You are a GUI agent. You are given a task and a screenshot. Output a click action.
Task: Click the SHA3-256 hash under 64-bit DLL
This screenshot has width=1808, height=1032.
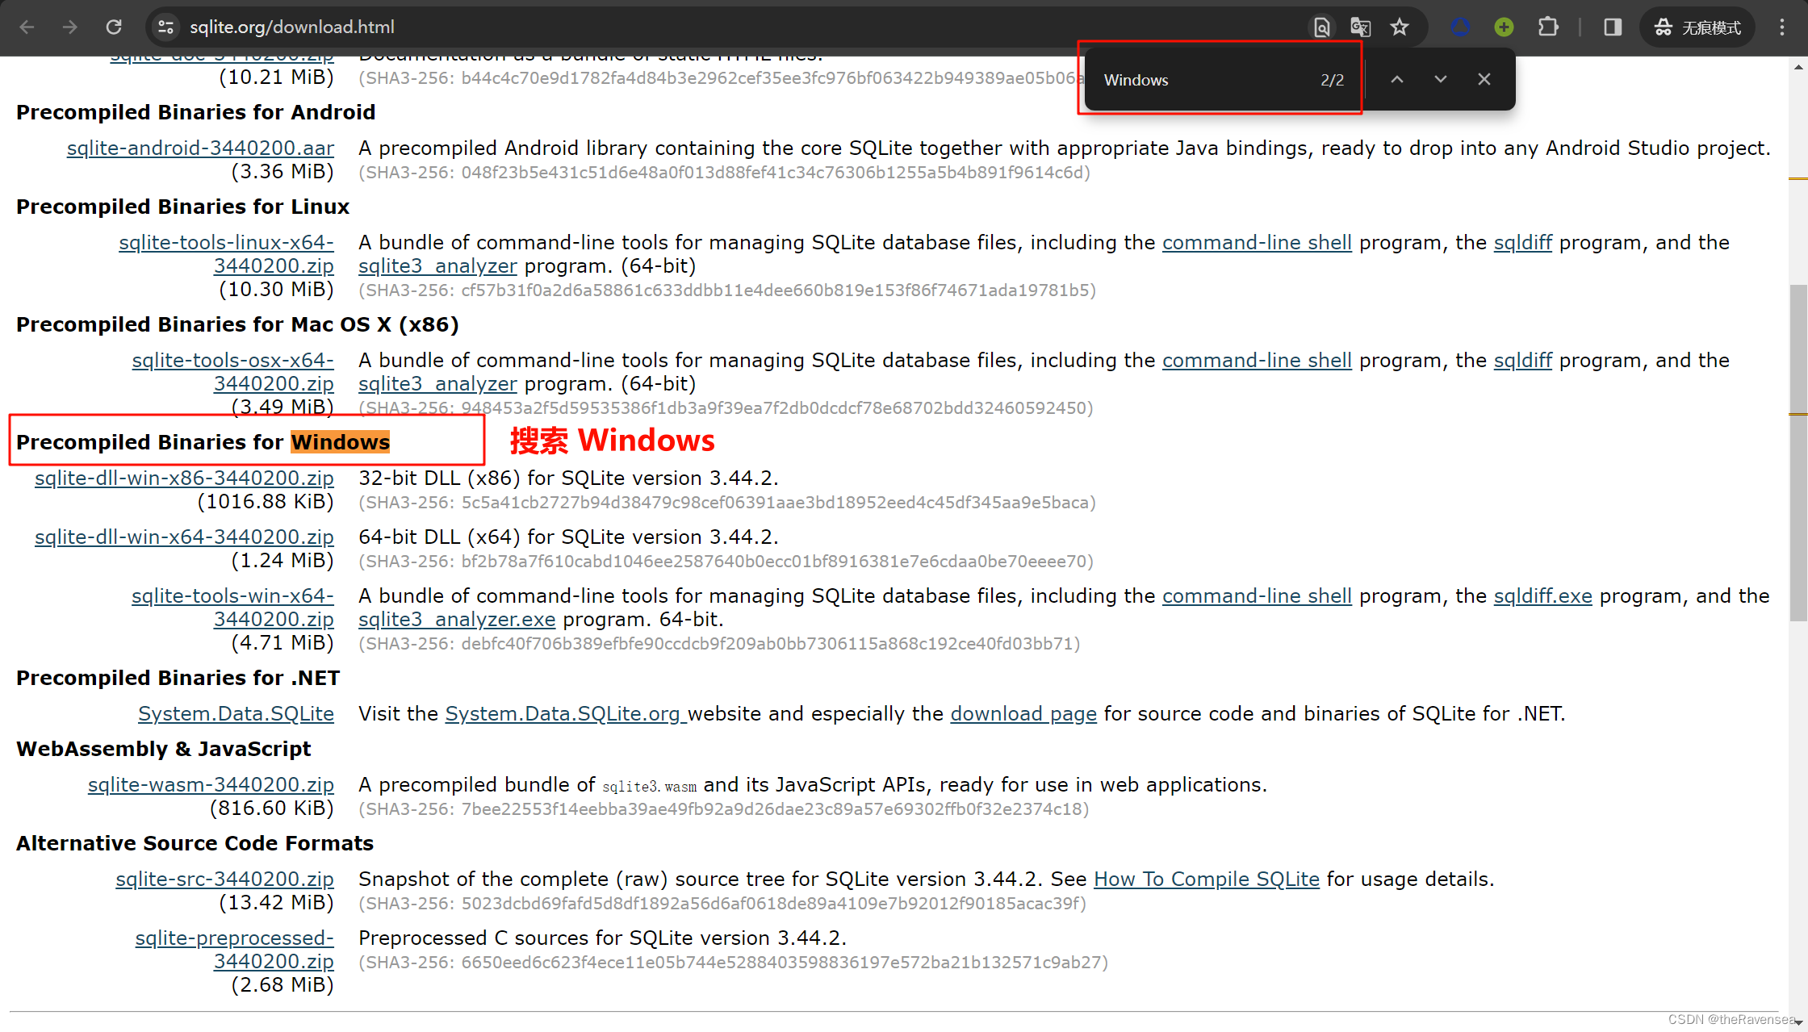pos(726,561)
